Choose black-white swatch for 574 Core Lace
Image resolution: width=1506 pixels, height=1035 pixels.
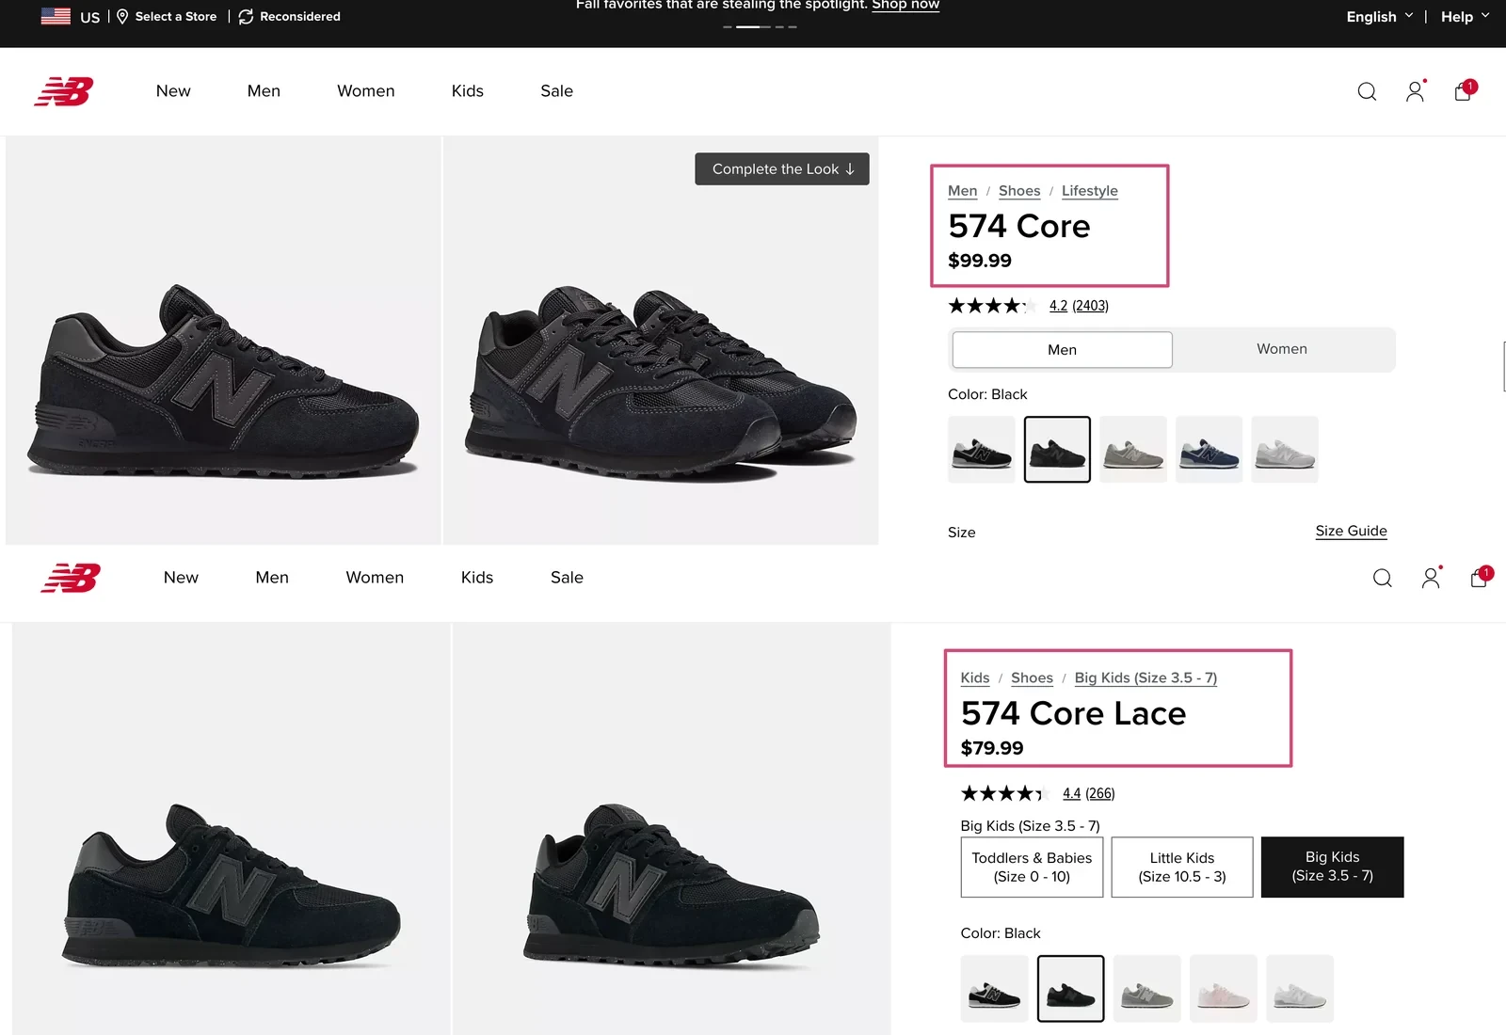tap(995, 989)
